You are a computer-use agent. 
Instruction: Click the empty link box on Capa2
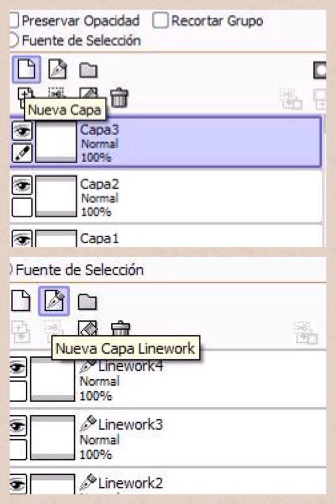(22, 207)
